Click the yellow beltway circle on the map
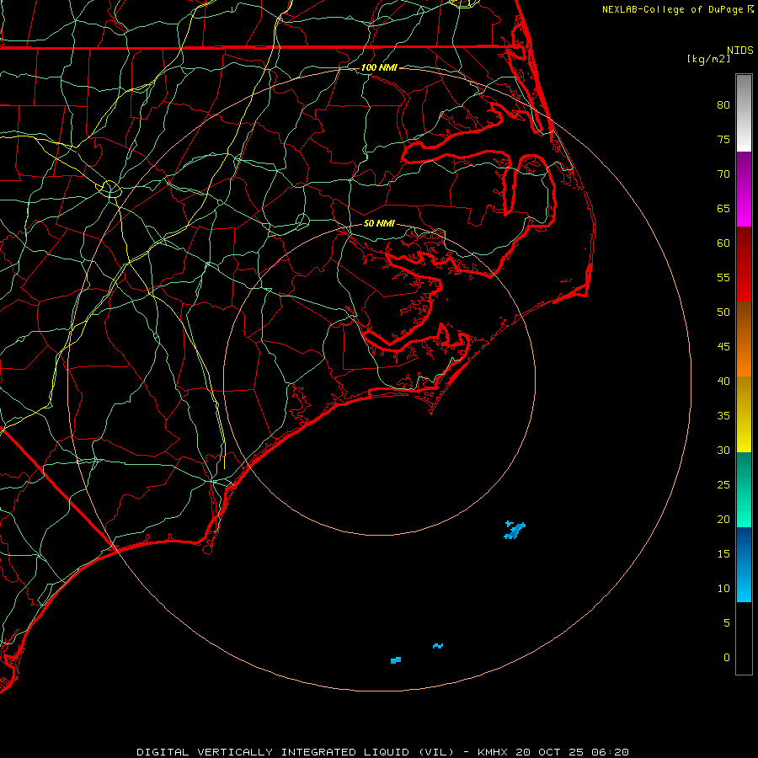Image resolution: width=758 pixels, height=758 pixels. tap(110, 189)
